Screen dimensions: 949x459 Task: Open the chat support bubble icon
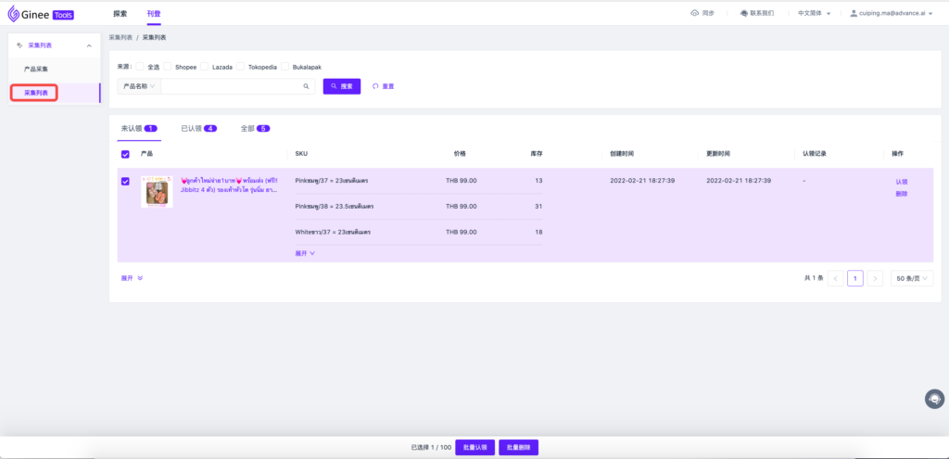click(x=934, y=399)
